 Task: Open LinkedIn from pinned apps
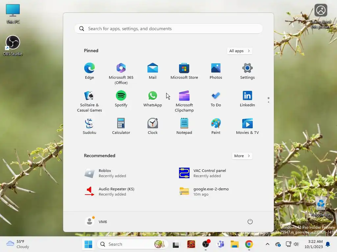pos(247,99)
